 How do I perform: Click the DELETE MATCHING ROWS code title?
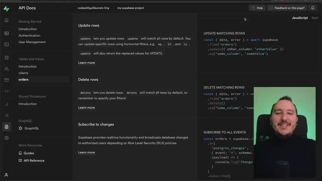point(224,87)
